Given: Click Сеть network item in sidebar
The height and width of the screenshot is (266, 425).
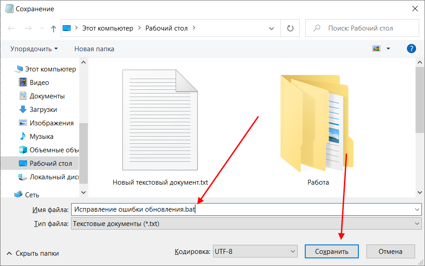Looking at the screenshot, I should (x=32, y=195).
